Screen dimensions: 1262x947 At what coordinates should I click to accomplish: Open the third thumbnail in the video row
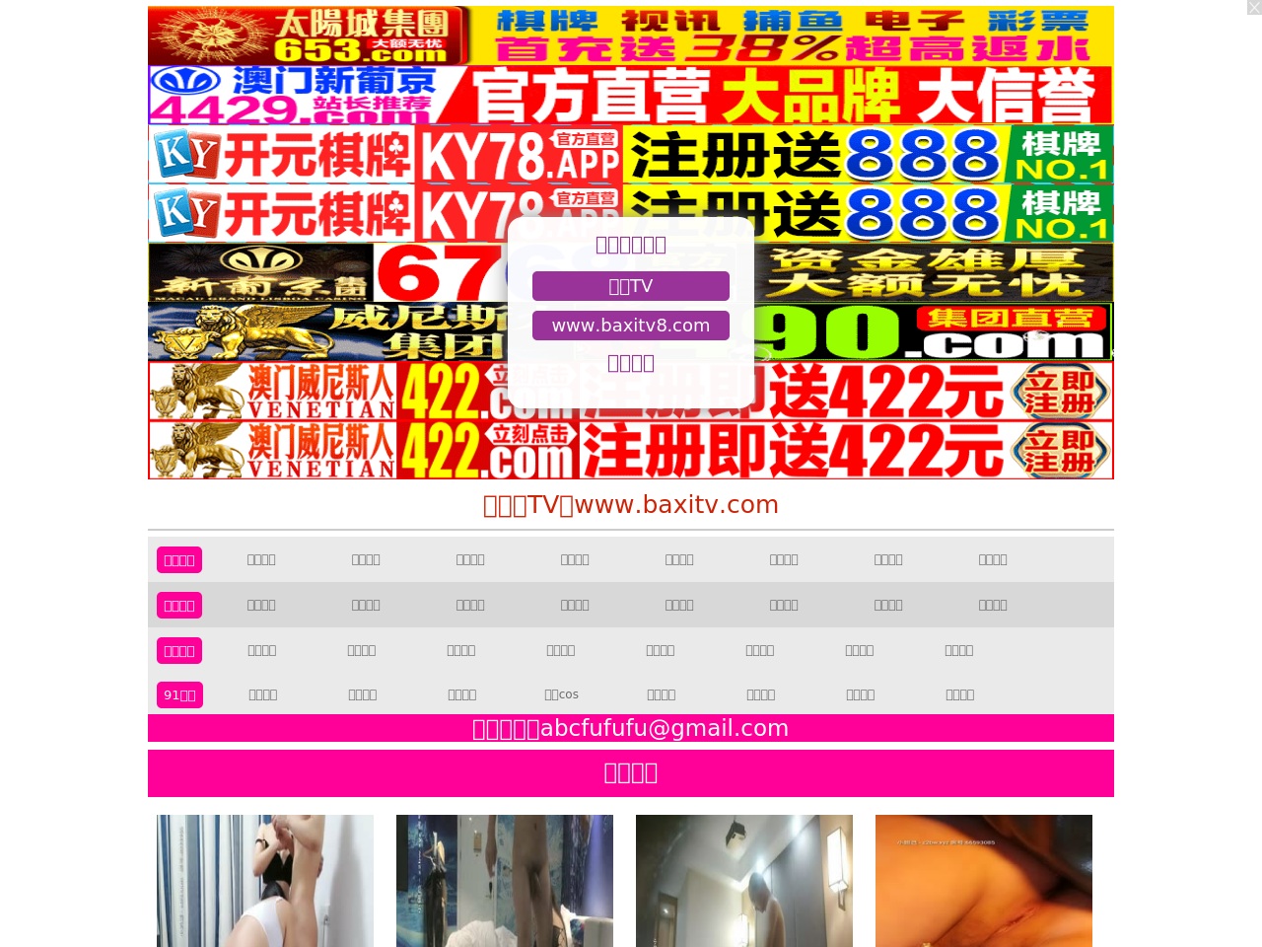tap(744, 881)
